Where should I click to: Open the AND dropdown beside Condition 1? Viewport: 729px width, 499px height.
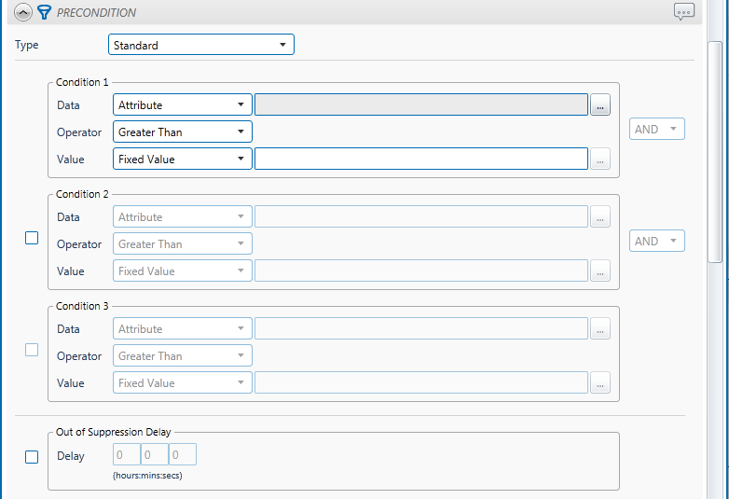[x=657, y=130]
